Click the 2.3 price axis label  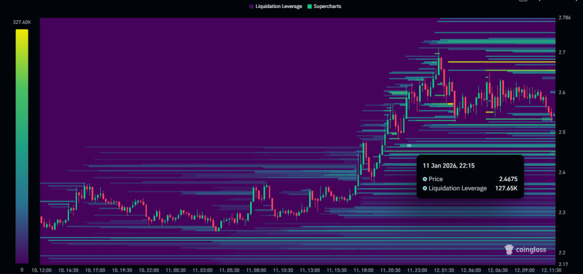[562, 212]
